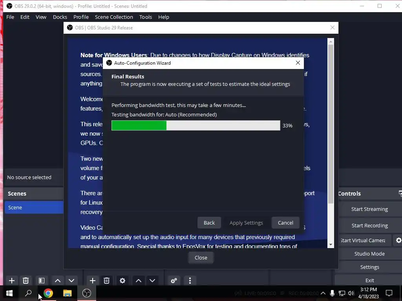Cancel the Auto-Configuration Wizard
Screen dimensions: 402x301
[x=286, y=223]
